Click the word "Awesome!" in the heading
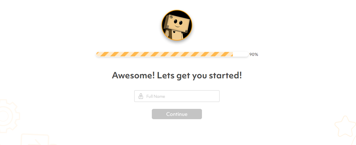 [133, 75]
